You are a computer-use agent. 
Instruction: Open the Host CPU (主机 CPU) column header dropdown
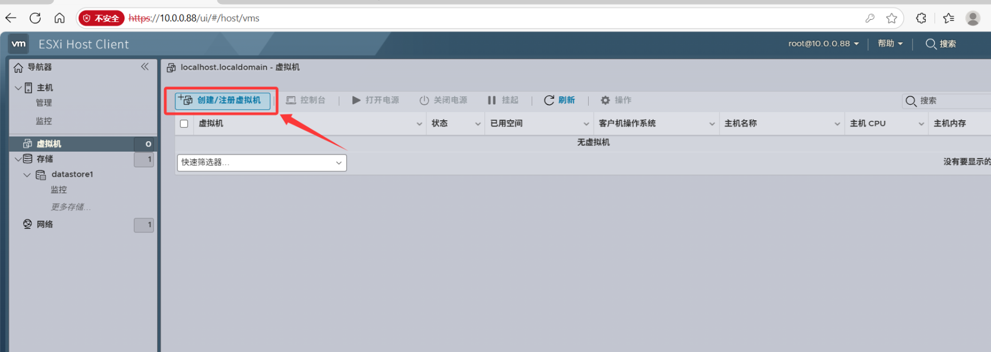pyautogui.click(x=921, y=124)
